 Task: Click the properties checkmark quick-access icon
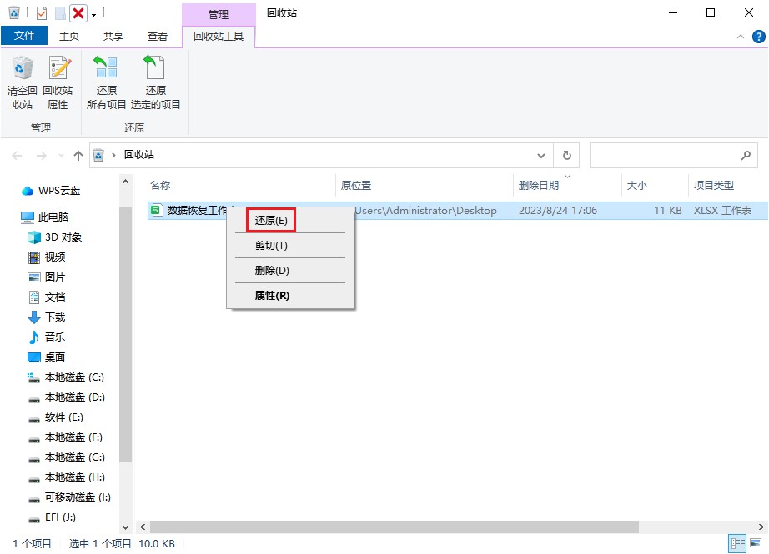[x=42, y=13]
